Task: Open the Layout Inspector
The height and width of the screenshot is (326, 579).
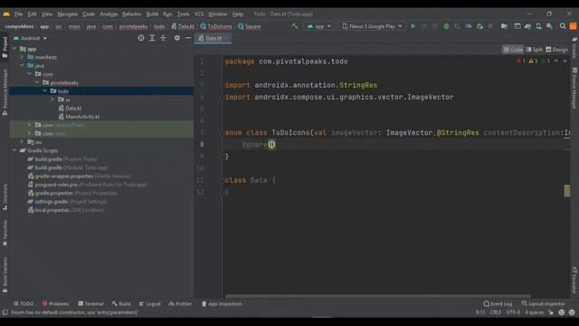Action: (x=543, y=304)
